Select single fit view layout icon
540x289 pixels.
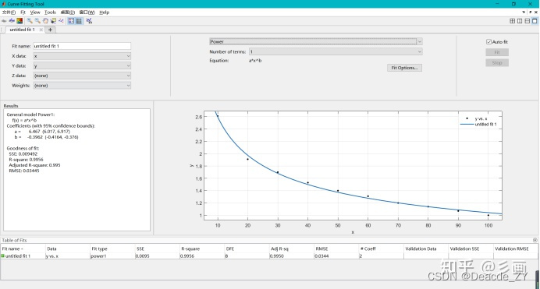tap(535, 21)
